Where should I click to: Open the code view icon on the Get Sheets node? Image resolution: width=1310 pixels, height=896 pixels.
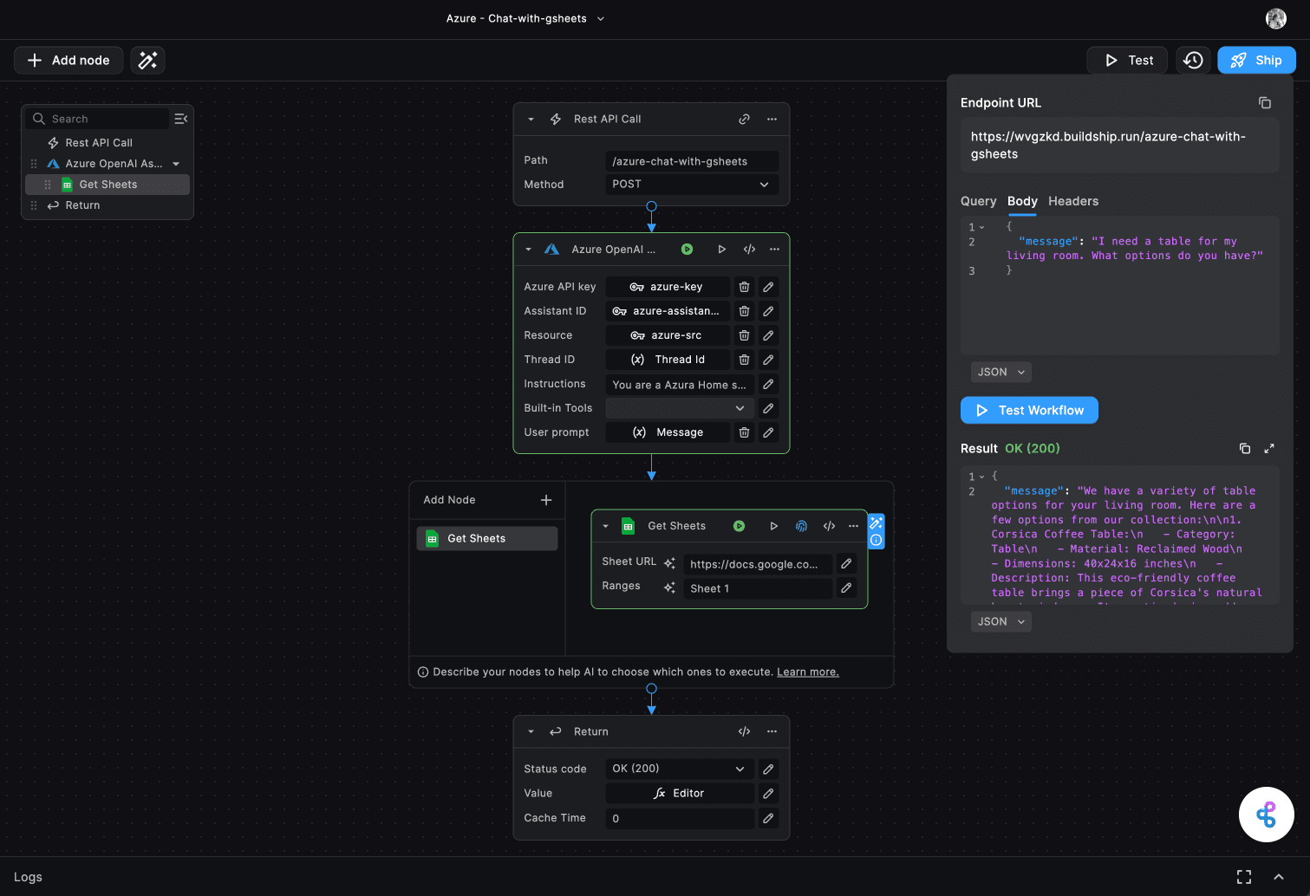coord(829,525)
